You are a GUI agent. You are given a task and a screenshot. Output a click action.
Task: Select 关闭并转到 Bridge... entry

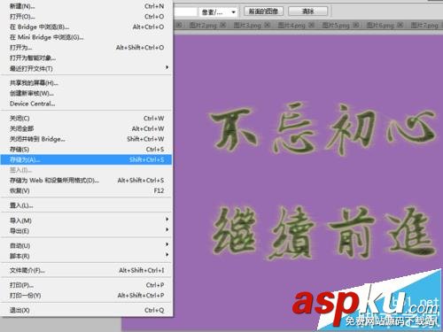pyautogui.click(x=86, y=139)
